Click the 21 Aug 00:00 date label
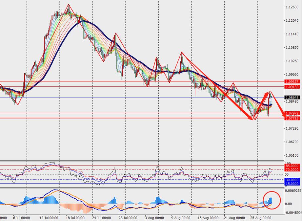The image size is (302, 221). click(234, 217)
